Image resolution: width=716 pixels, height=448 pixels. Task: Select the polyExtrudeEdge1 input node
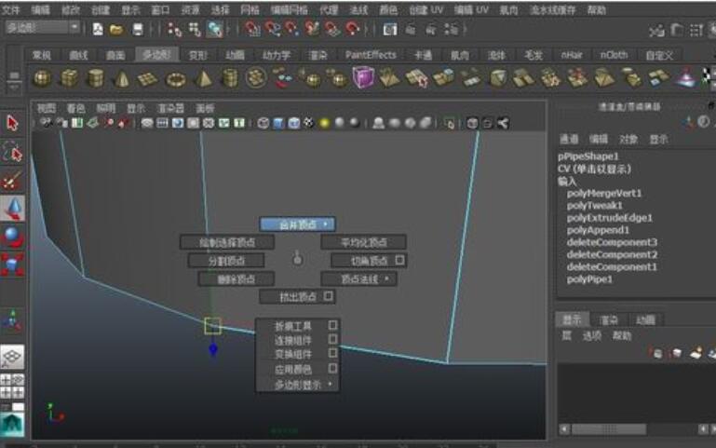610,218
